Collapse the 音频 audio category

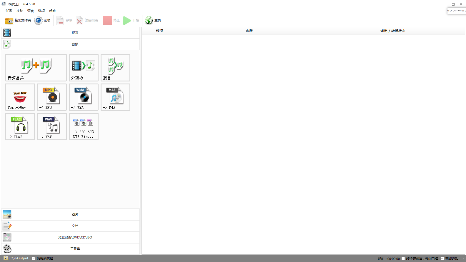[71, 44]
